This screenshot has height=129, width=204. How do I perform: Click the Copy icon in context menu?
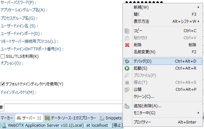[x=127, y=31]
